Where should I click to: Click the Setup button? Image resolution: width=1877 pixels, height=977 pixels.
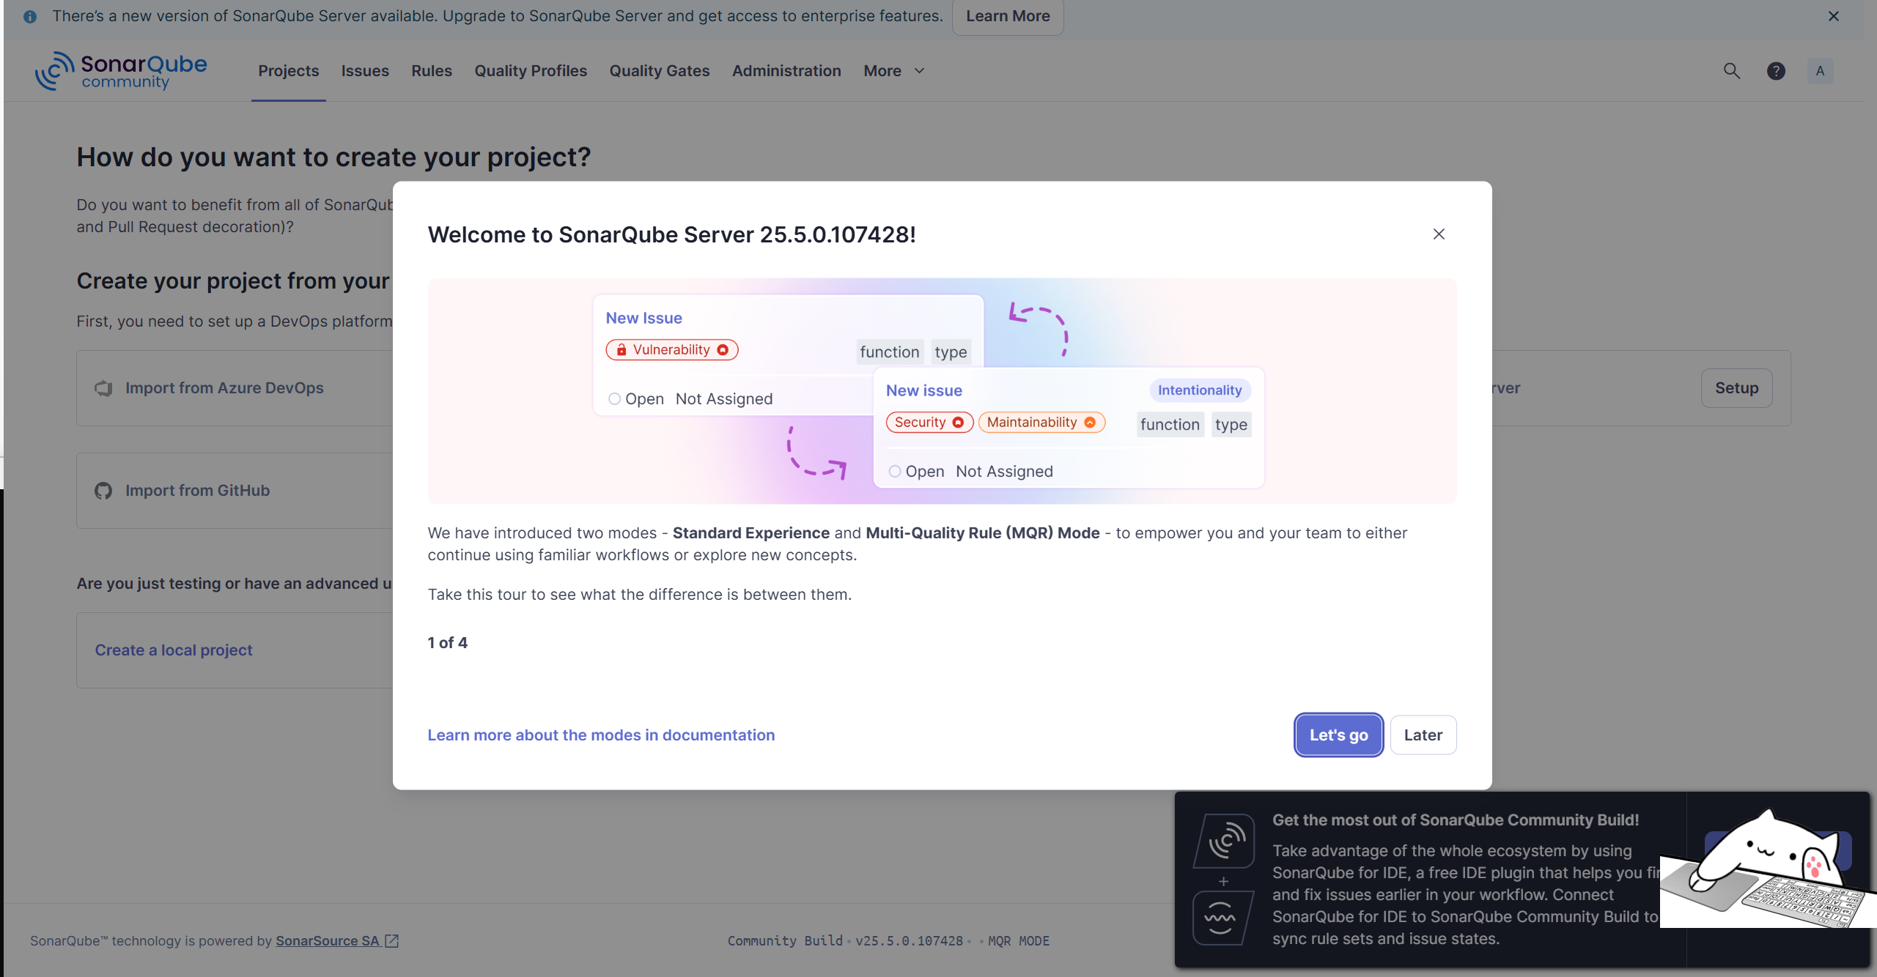coord(1736,388)
